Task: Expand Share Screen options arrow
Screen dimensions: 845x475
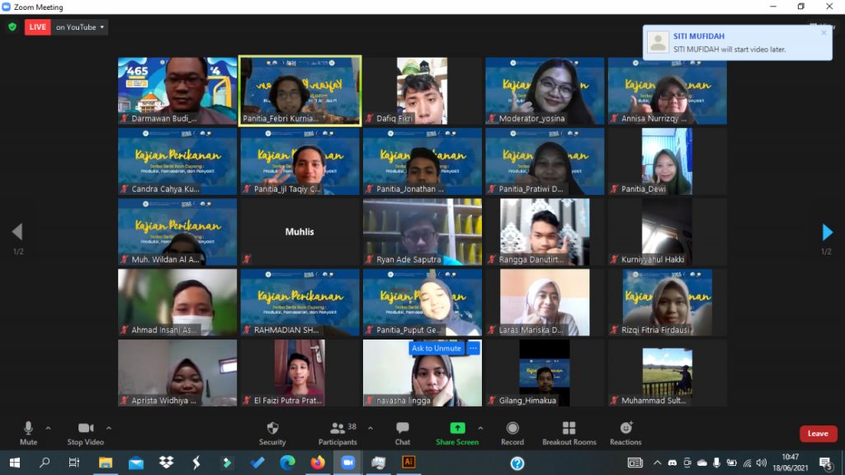Action: coord(480,428)
